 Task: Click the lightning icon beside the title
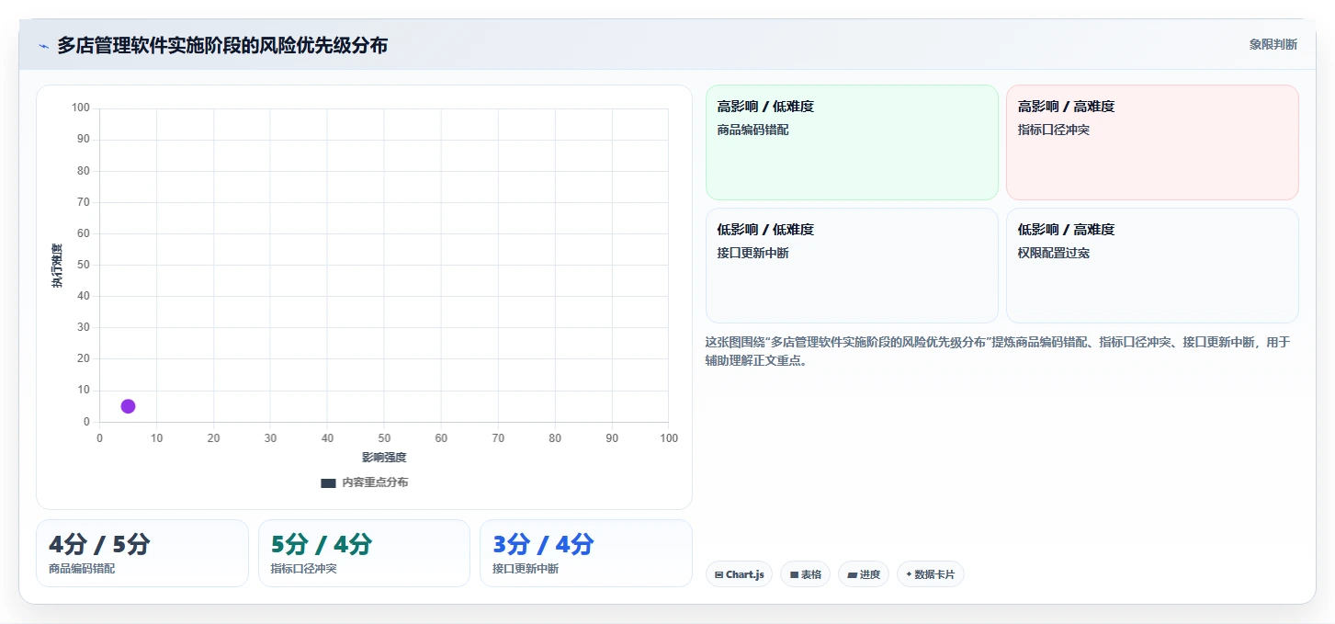pos(43,45)
